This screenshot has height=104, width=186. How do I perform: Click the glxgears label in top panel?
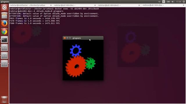point(5,2)
